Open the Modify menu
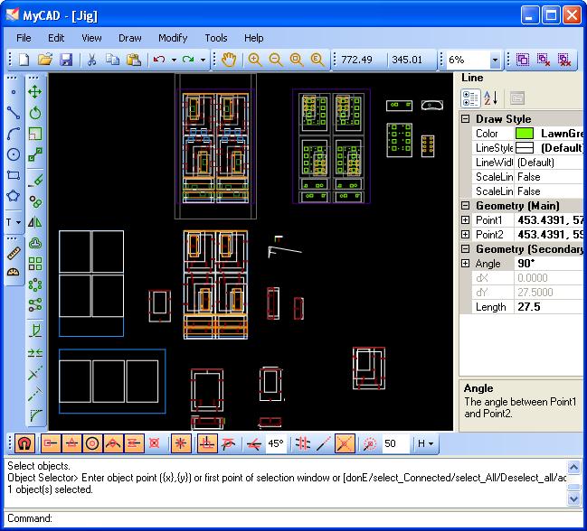Screen dimensions: 587x531 (173, 38)
